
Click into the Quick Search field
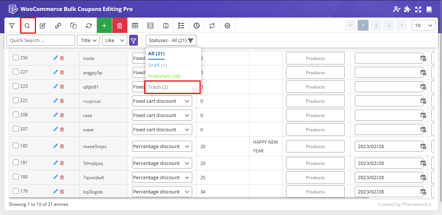click(x=41, y=40)
